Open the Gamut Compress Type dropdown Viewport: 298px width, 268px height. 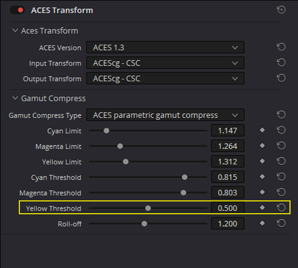click(x=165, y=115)
